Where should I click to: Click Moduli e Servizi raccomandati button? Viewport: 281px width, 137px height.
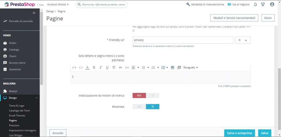point(234,18)
